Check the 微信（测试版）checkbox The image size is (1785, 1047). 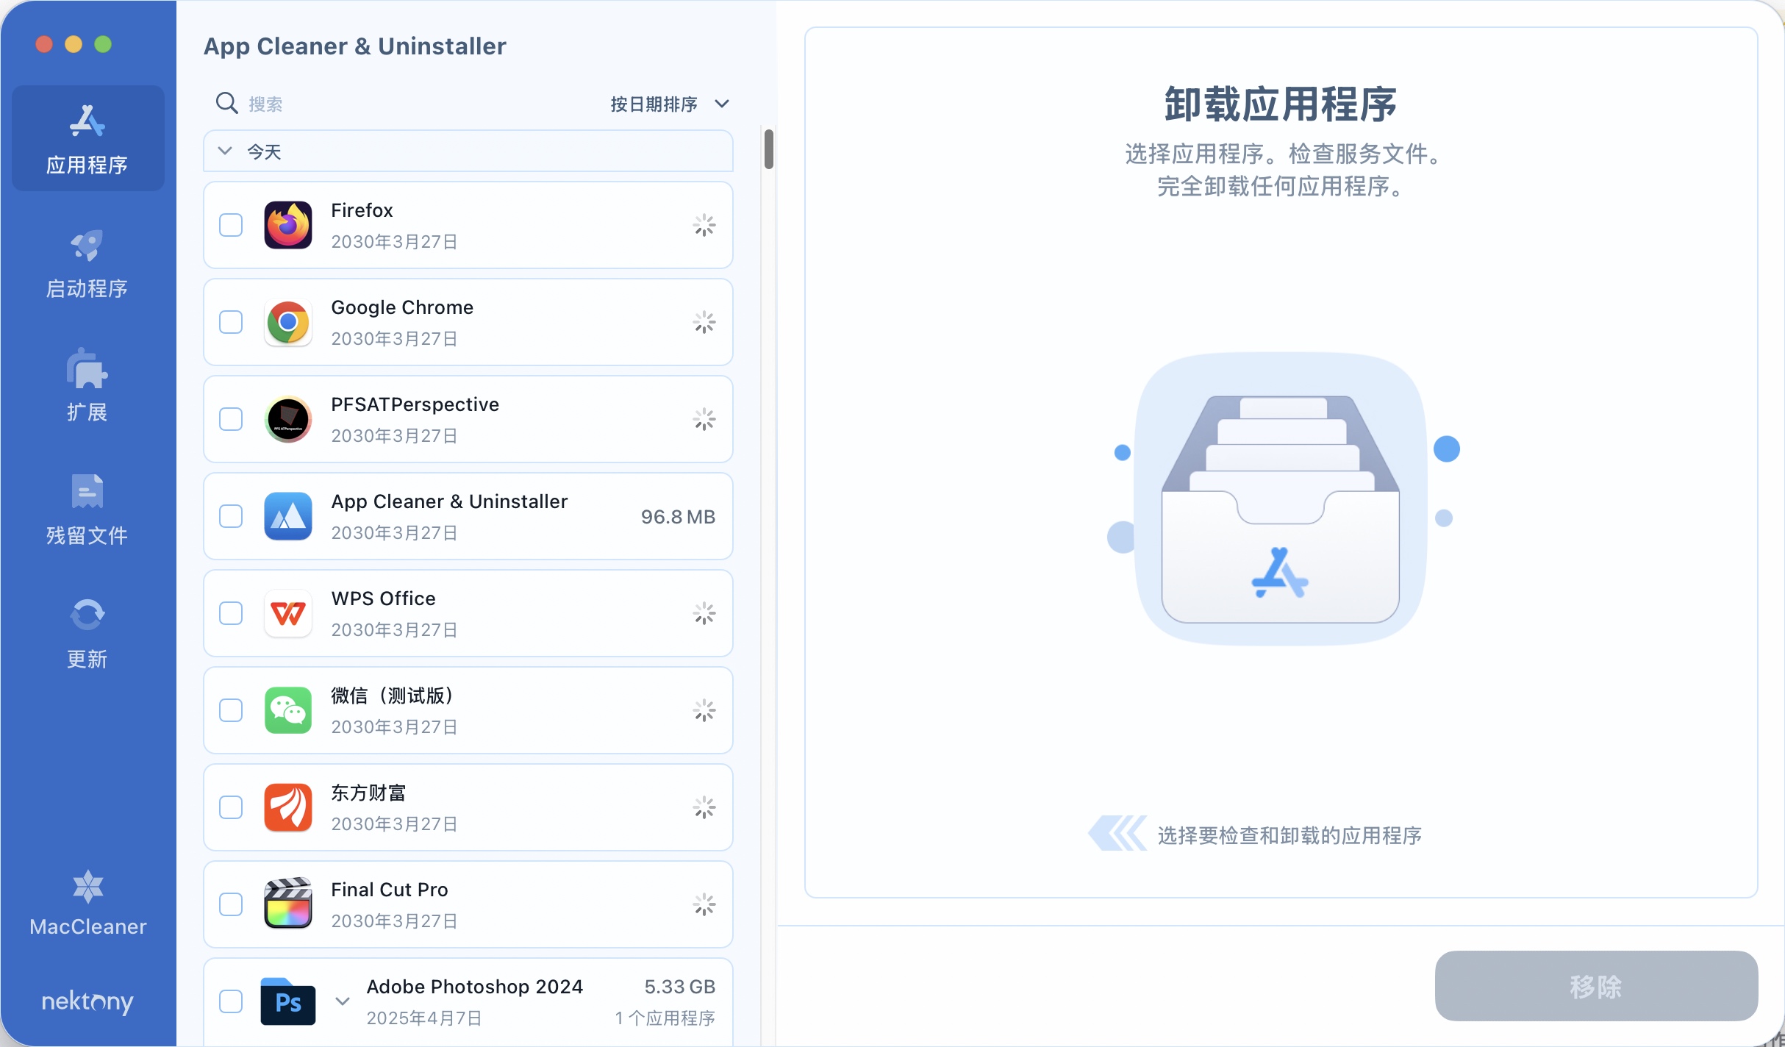click(231, 710)
